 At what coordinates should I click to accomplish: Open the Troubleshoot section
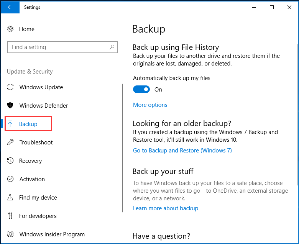pyautogui.click(x=36, y=142)
